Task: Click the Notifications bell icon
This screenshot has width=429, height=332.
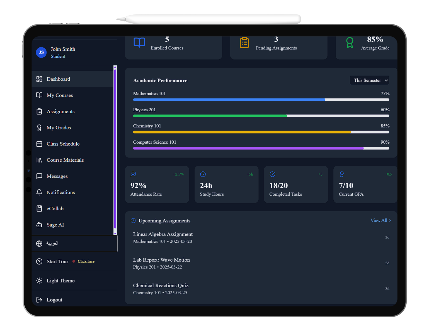Action: [39, 192]
